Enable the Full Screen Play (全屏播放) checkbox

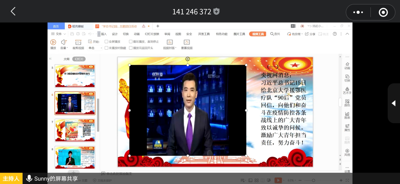(x=107, y=41)
